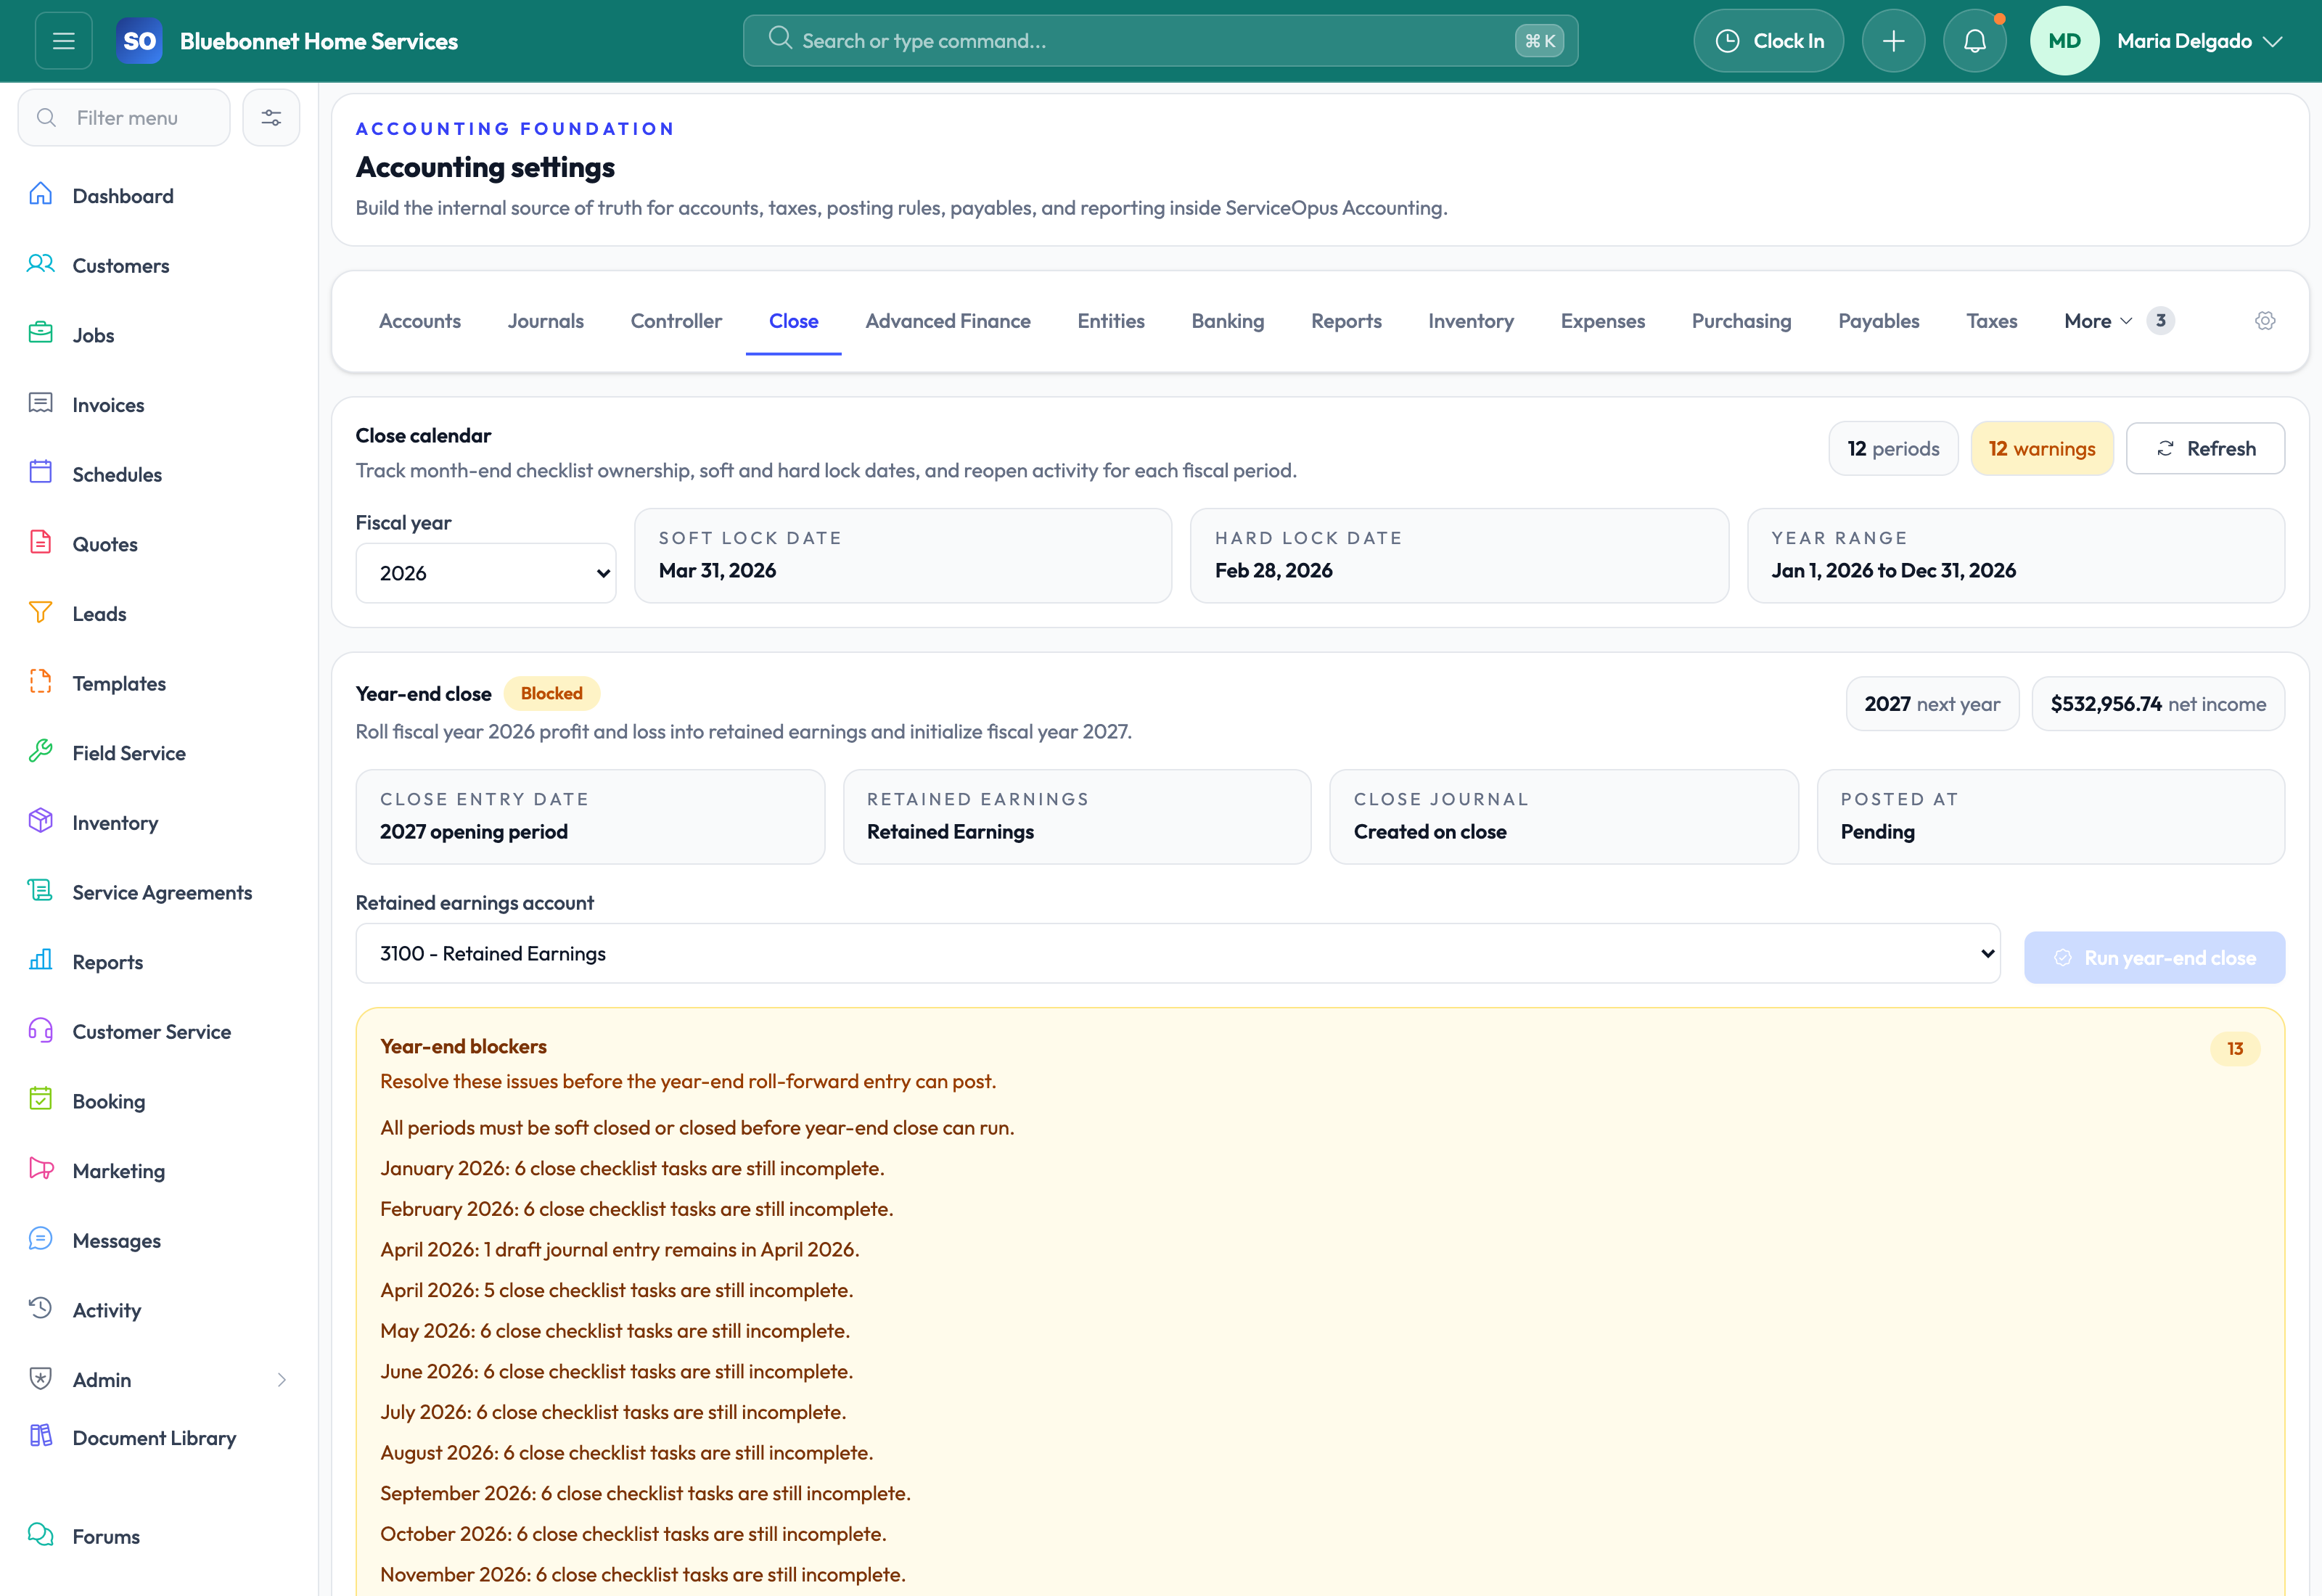Click the Forums chat icon

40,1535
